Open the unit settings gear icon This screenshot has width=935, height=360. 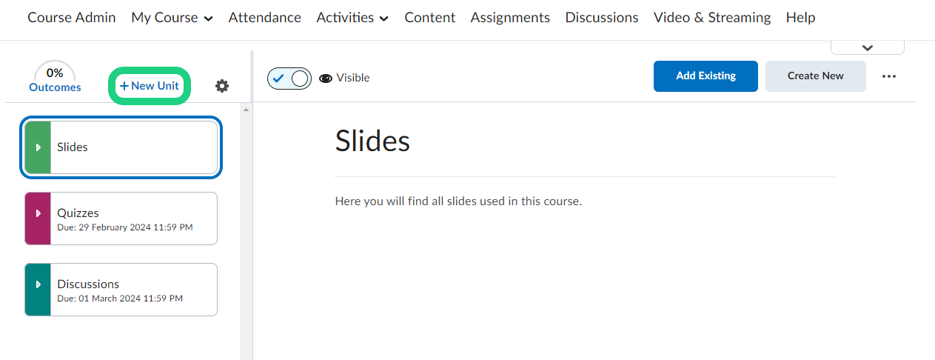pyautogui.click(x=222, y=86)
